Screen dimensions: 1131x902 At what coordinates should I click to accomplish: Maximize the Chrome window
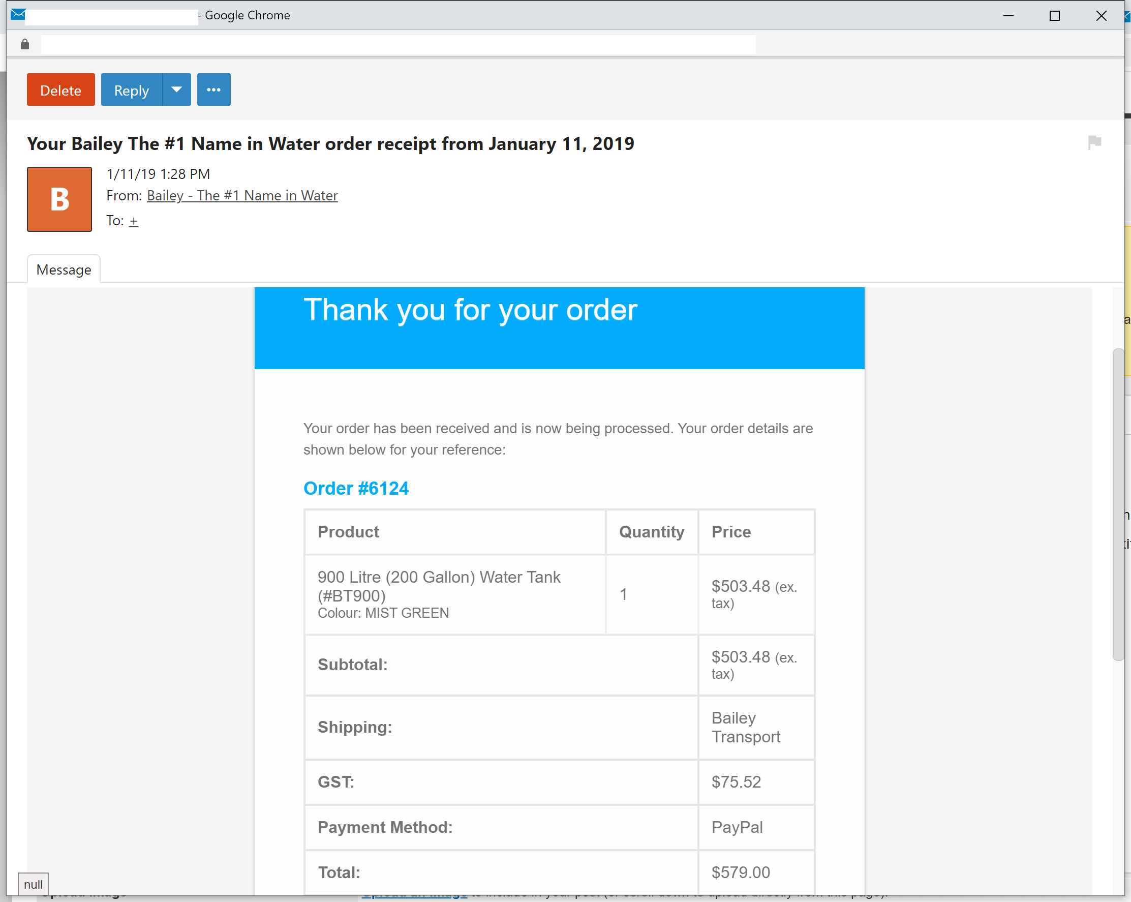tap(1054, 16)
